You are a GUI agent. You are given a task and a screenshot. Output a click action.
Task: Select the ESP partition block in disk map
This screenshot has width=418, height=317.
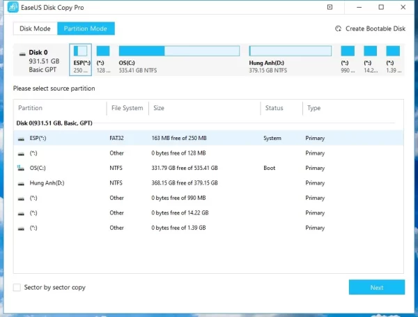point(81,60)
